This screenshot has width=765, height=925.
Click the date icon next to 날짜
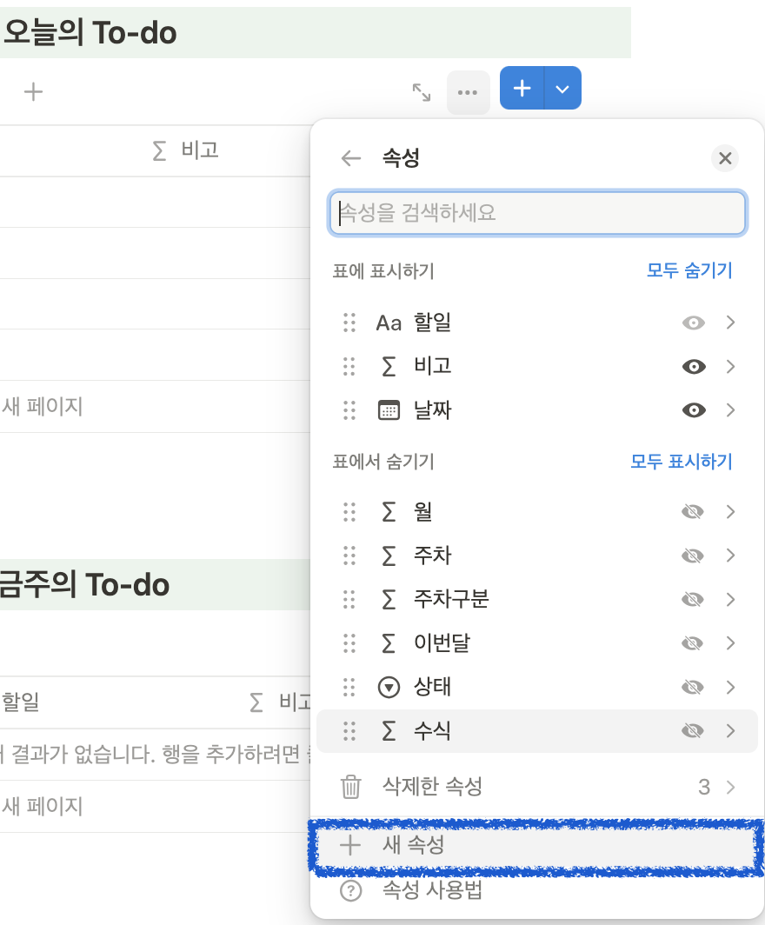point(388,409)
